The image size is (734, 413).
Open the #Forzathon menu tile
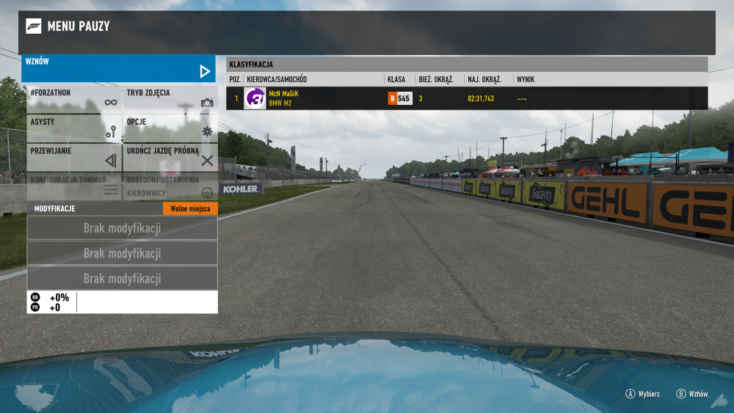coord(74,99)
